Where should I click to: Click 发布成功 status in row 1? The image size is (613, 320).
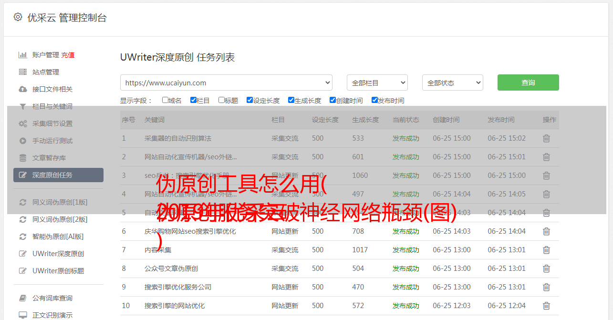tap(406, 138)
